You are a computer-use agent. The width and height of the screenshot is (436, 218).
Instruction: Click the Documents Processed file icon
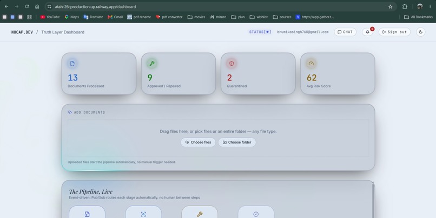coord(72,64)
